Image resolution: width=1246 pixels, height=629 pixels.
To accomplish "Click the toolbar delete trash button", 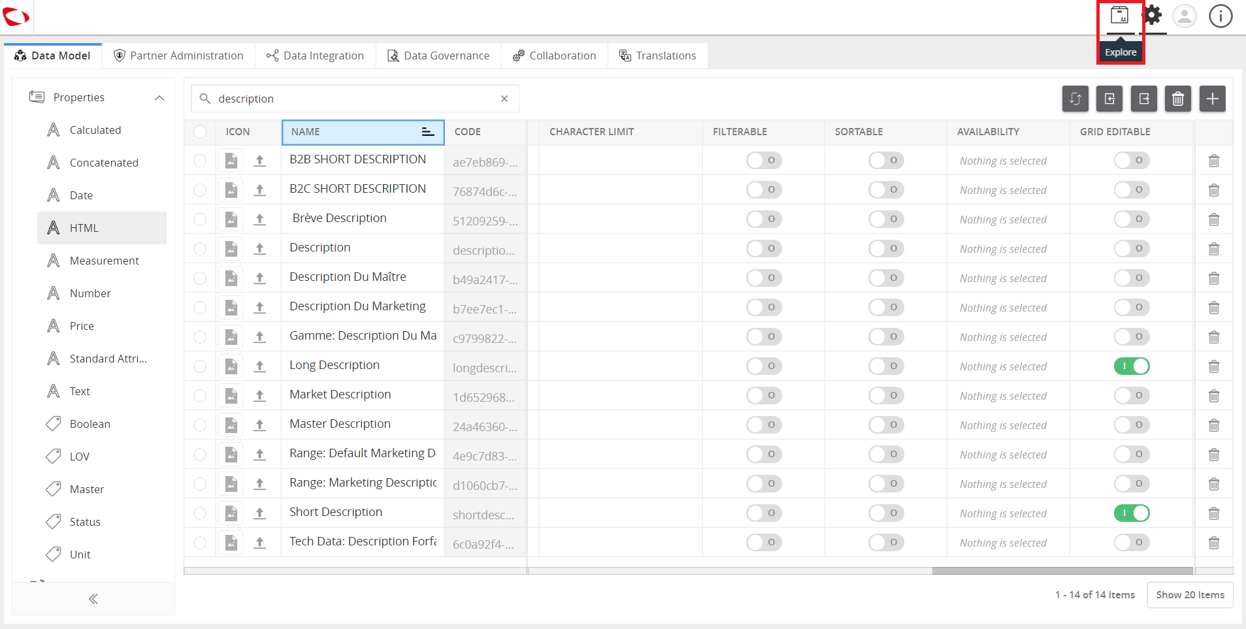I will [x=1178, y=99].
